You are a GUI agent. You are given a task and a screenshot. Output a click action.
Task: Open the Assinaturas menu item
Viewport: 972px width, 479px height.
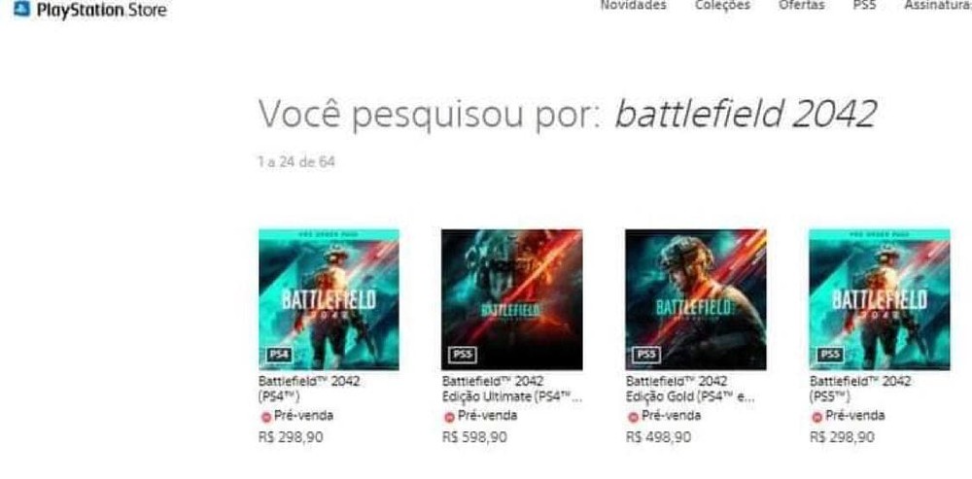click(937, 5)
